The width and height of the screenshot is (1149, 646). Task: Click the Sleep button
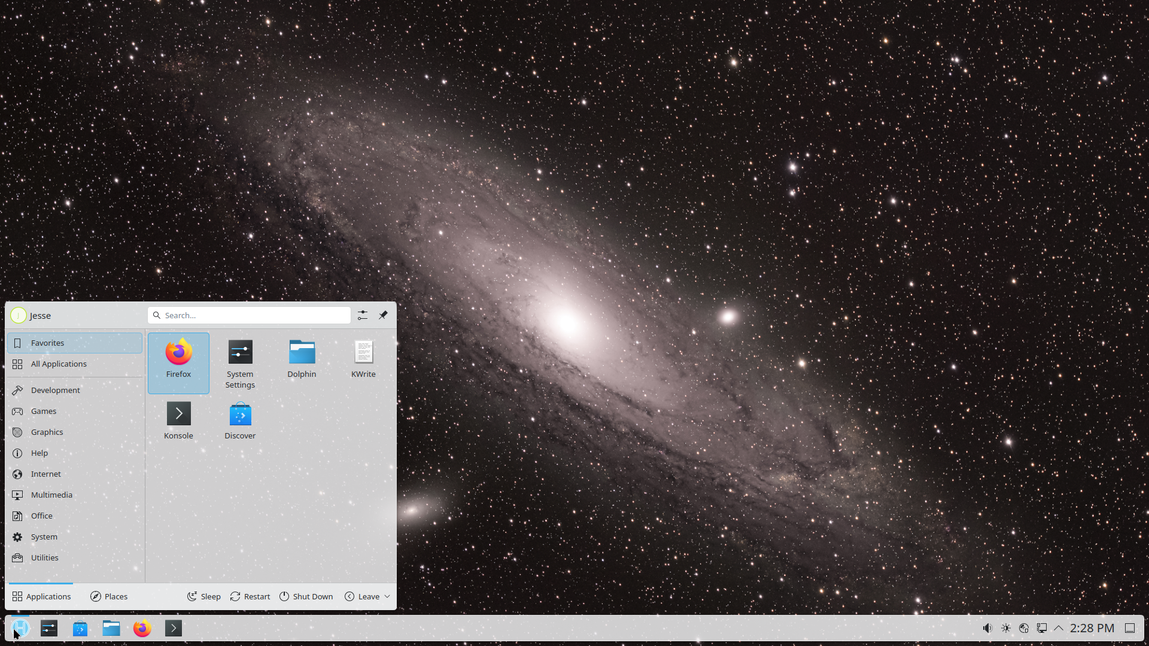pos(204,596)
